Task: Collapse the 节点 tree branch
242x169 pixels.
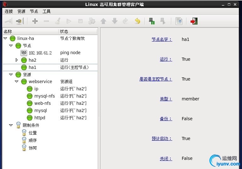Action: click(x=11, y=46)
